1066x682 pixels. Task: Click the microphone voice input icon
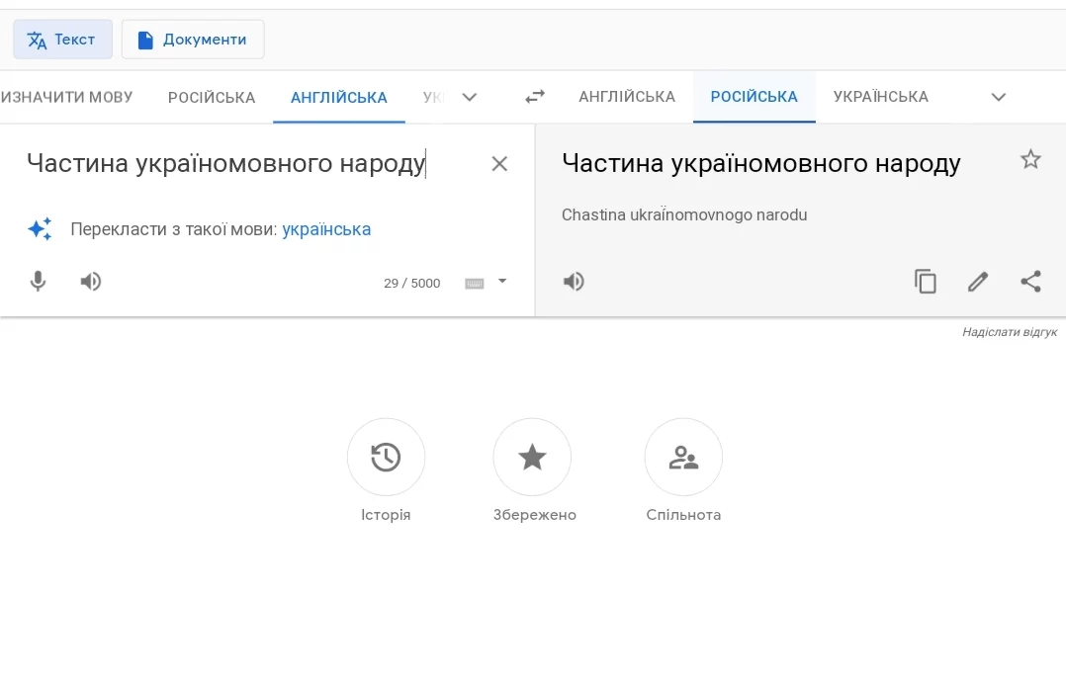click(38, 282)
